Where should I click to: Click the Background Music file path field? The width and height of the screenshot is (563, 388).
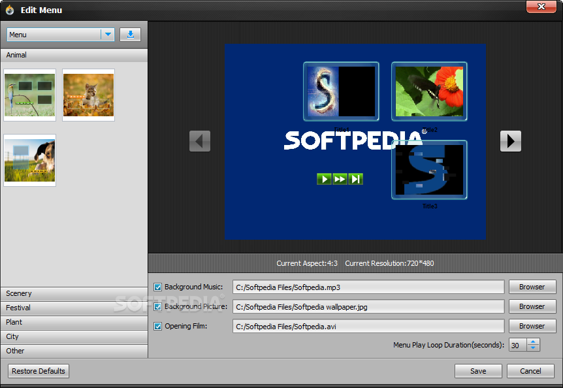[x=368, y=287]
